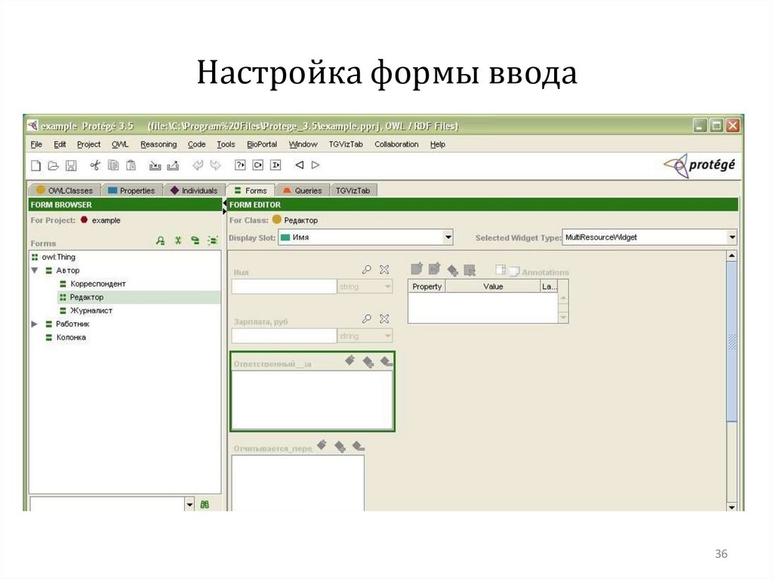
Task: Click the magnifier icon of Имя widget
Action: [x=366, y=269]
